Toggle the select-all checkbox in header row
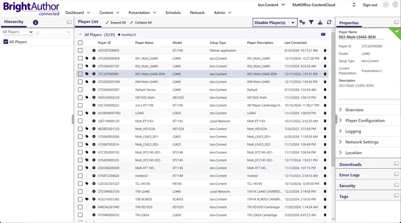The width and height of the screenshot is (401, 223). click(80, 43)
